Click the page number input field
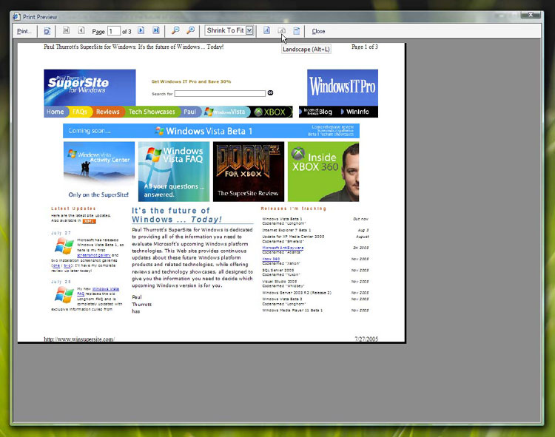Viewport: 555px width, 437px height. tap(113, 31)
